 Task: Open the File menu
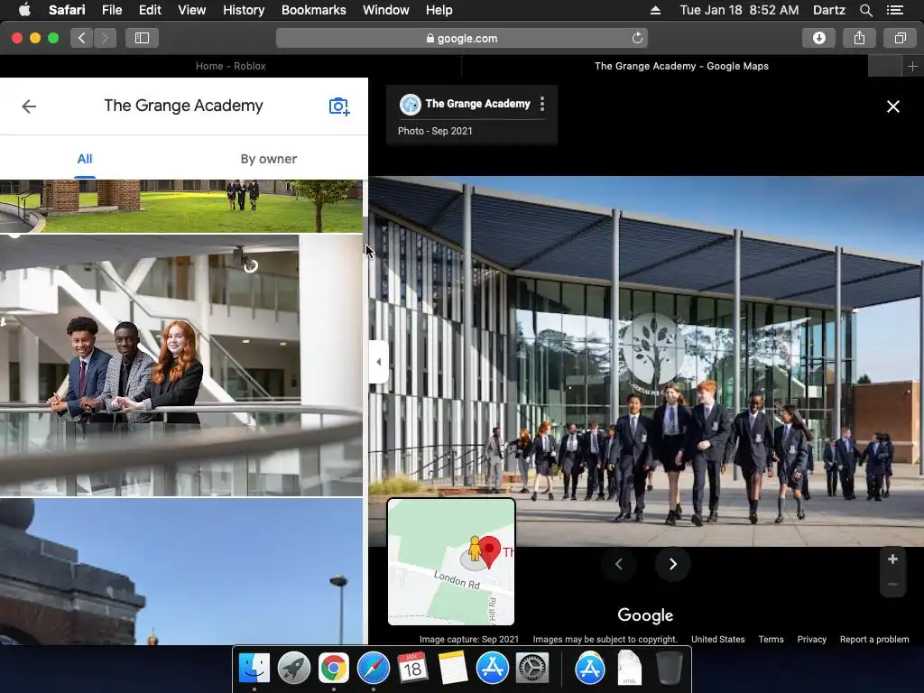click(111, 10)
